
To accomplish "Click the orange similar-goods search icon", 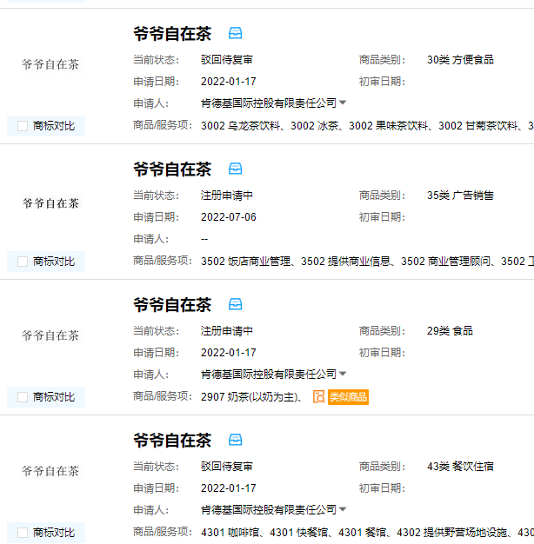I will tap(318, 397).
